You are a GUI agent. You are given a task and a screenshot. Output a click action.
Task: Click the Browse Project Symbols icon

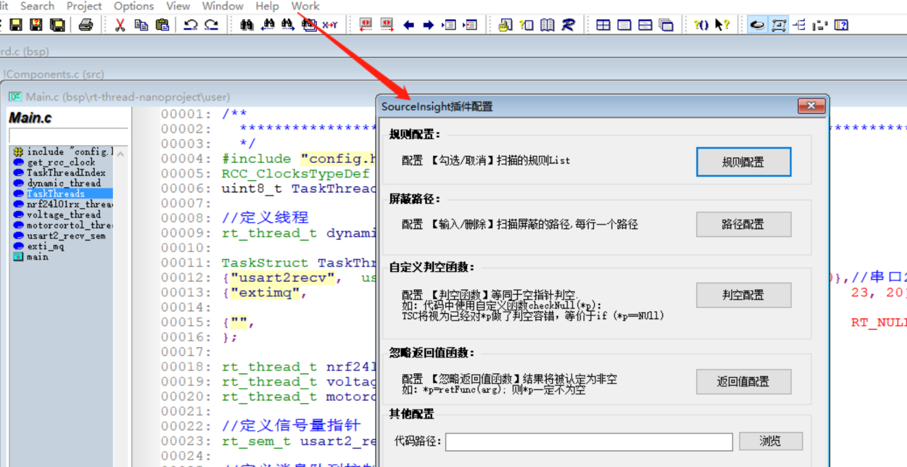click(x=526, y=25)
